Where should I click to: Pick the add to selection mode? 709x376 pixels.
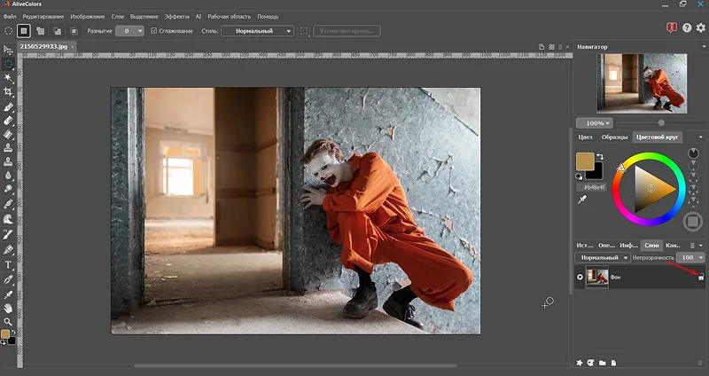click(40, 31)
